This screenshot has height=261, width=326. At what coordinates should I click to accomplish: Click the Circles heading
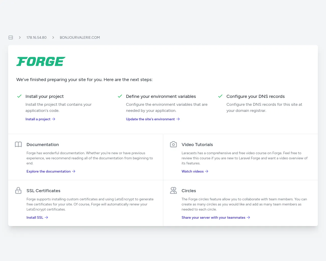[x=189, y=191]
